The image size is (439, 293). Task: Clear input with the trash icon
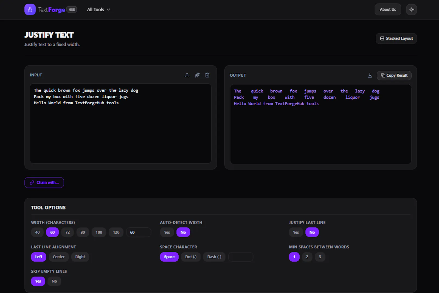coord(207,75)
